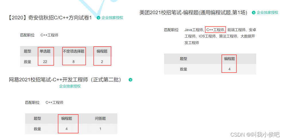Screen dimensions: 284x140
Task: Select C++工程师 text in 奇安信 section
Action: 49,35
